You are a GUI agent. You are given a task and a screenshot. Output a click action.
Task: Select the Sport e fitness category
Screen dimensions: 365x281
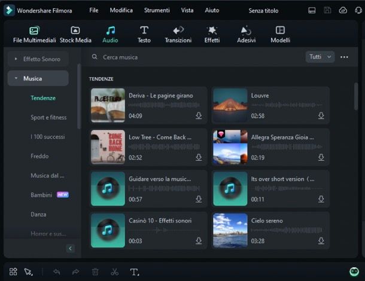pos(48,117)
